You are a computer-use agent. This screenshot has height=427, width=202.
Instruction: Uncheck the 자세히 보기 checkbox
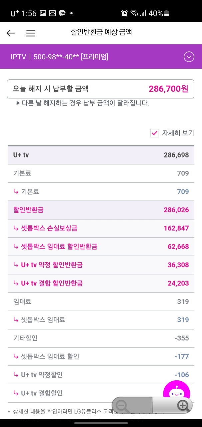pyautogui.click(x=155, y=133)
